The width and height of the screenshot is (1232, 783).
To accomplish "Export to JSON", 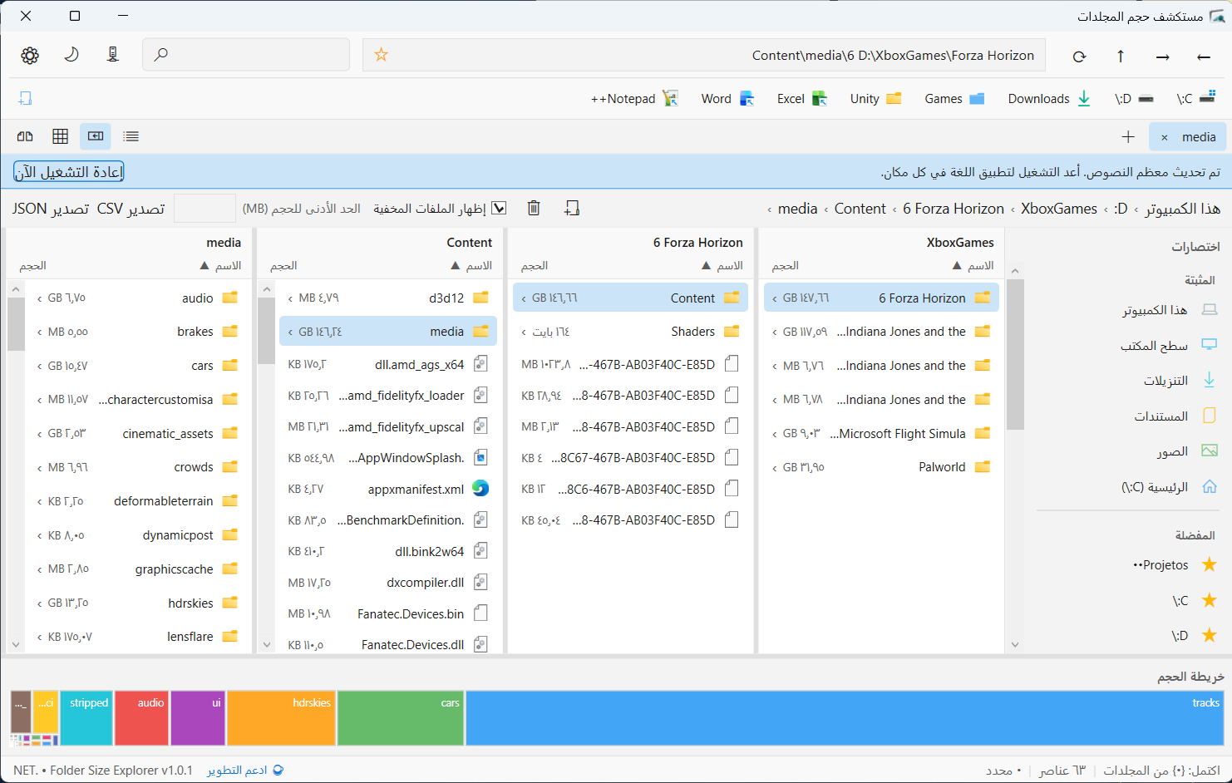I will click(x=51, y=209).
